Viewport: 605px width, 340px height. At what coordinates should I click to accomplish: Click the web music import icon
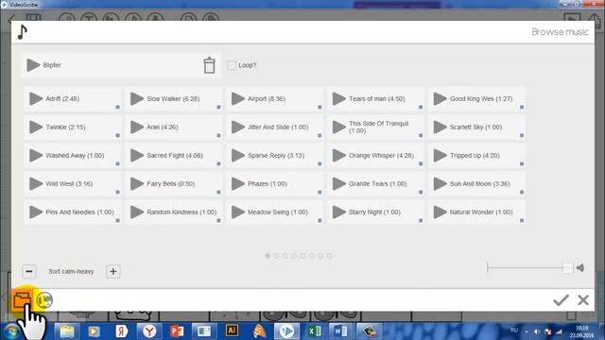[44, 300]
